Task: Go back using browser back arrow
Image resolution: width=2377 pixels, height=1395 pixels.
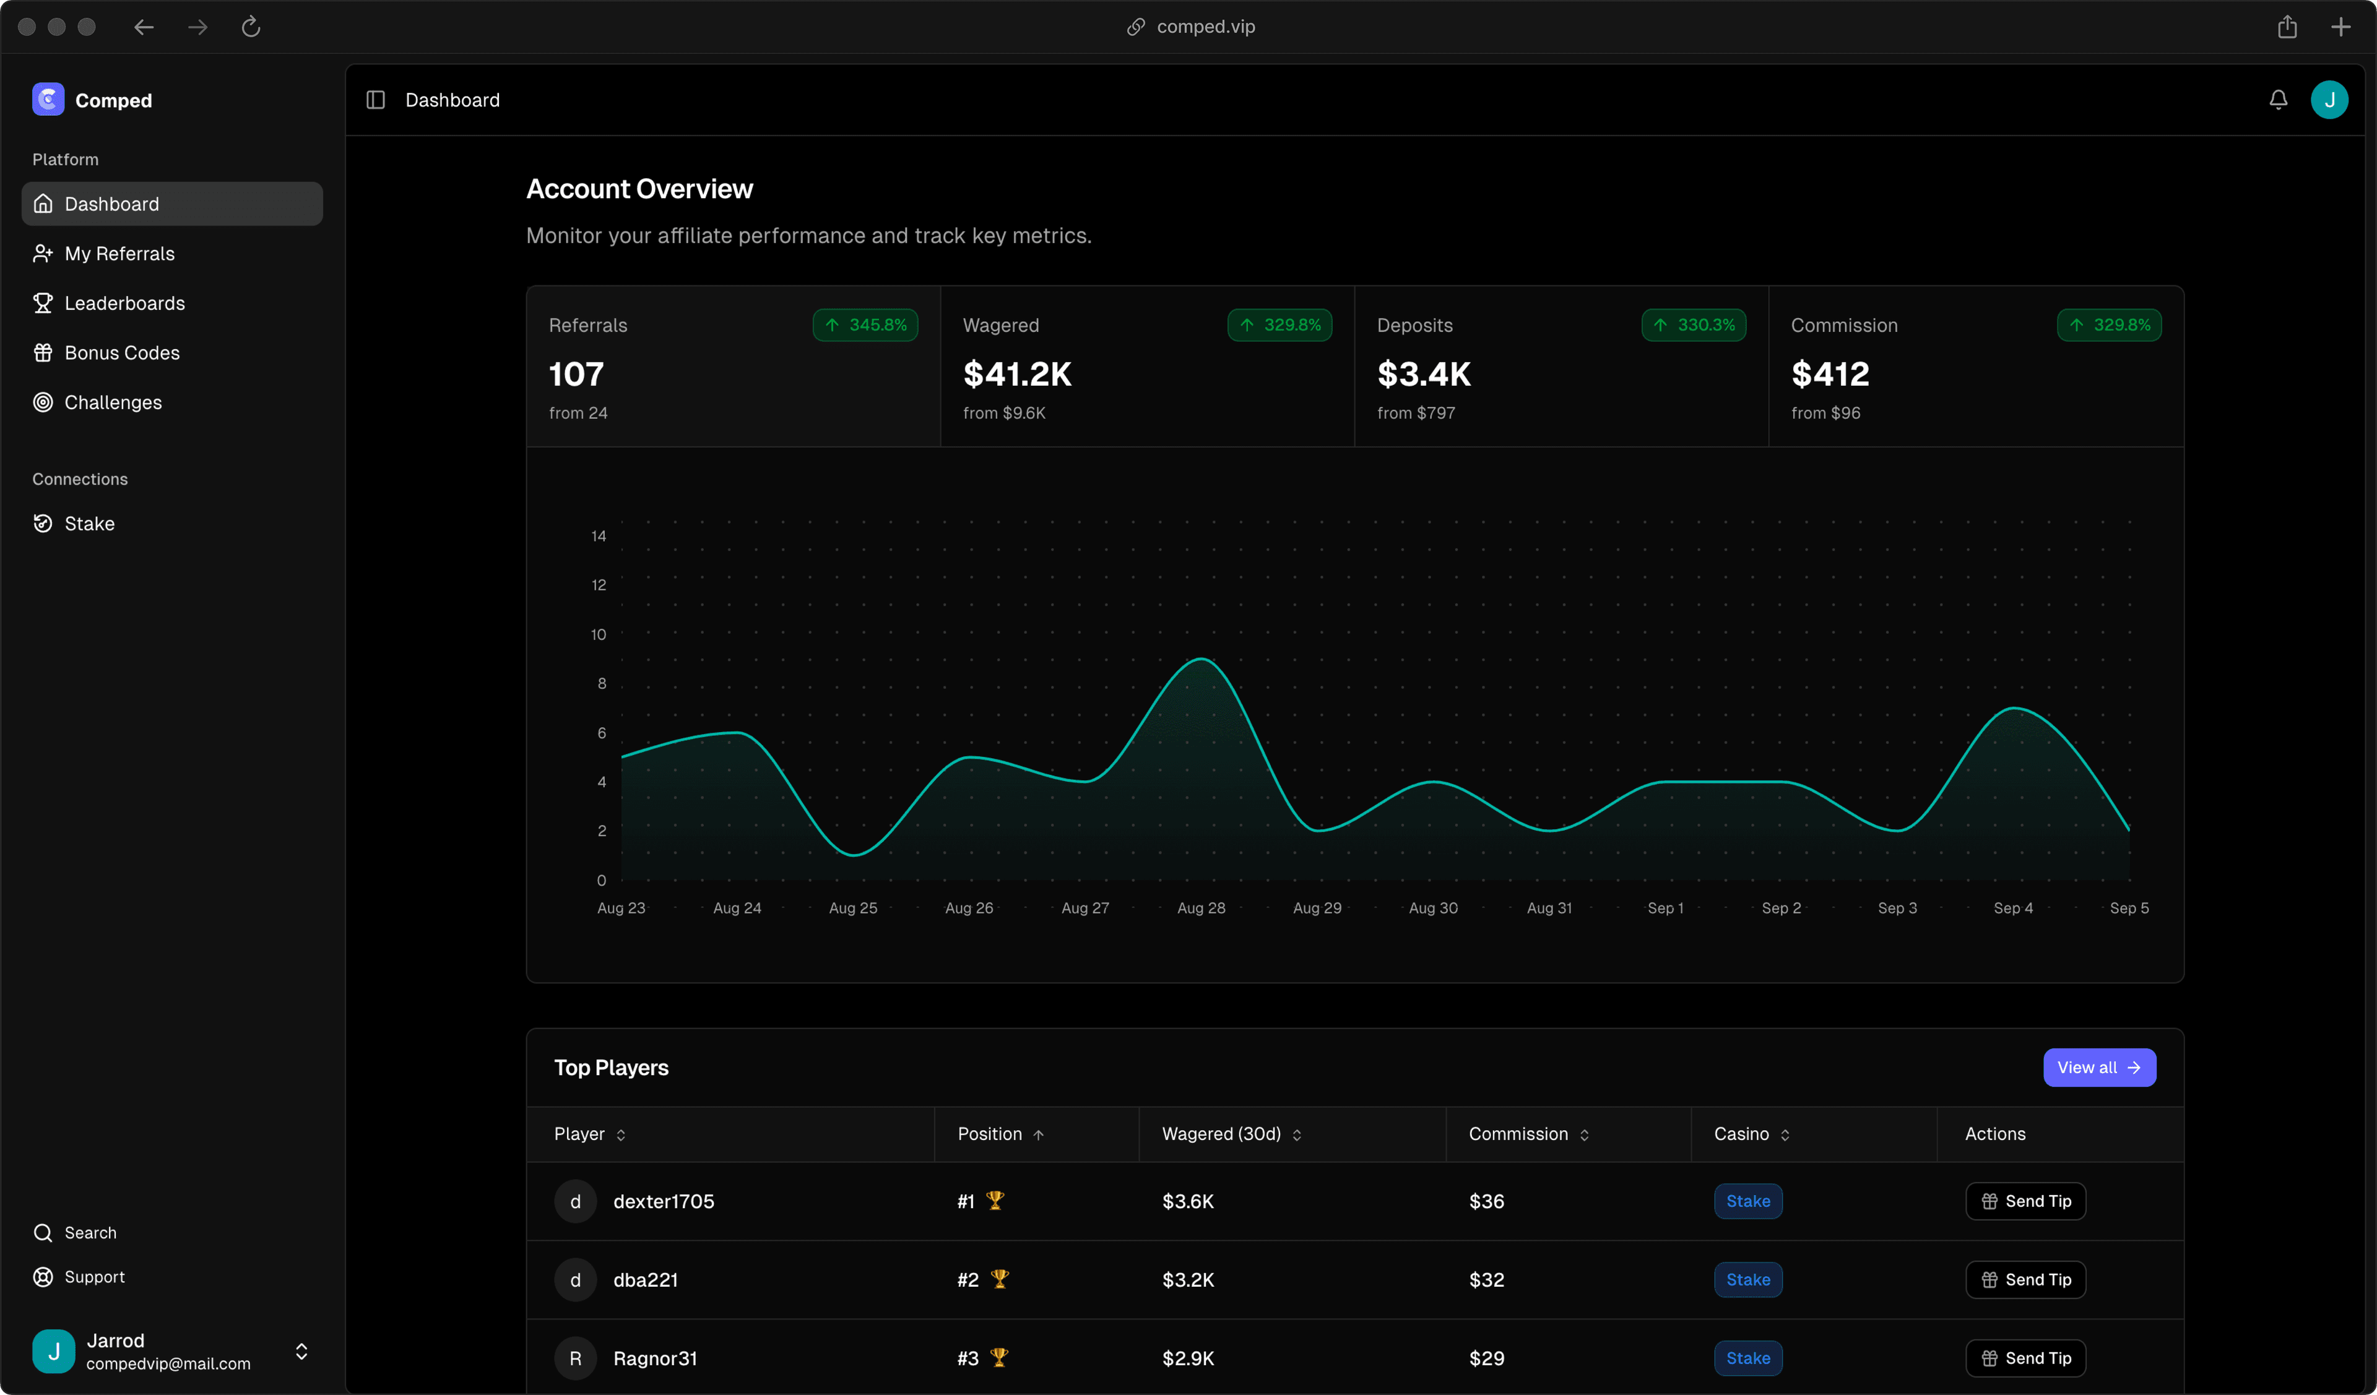Action: (x=144, y=27)
